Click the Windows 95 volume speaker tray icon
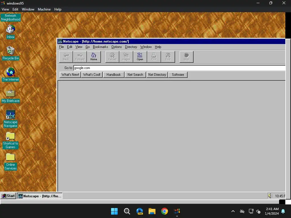The image size is (291, 218). [270, 196]
